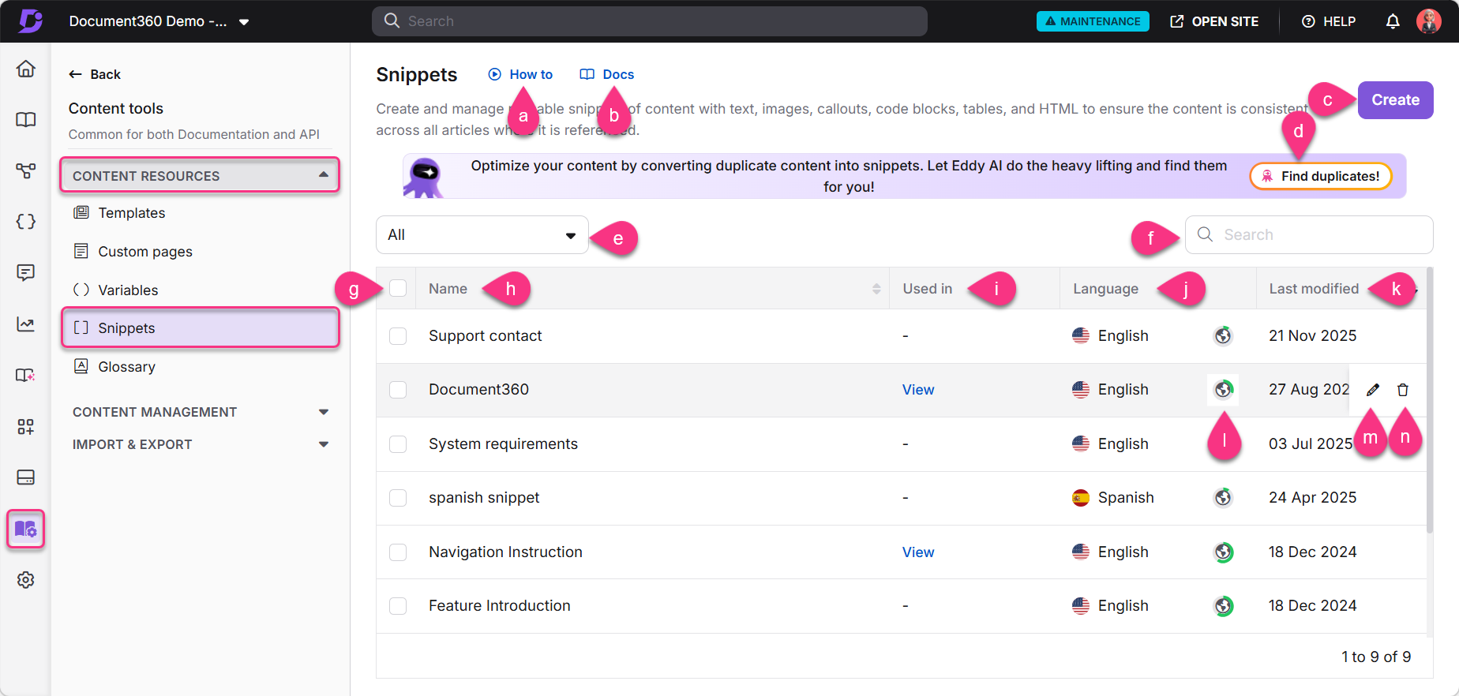Image resolution: width=1459 pixels, height=696 pixels.
Task: Open the How to video link
Action: pyautogui.click(x=520, y=74)
